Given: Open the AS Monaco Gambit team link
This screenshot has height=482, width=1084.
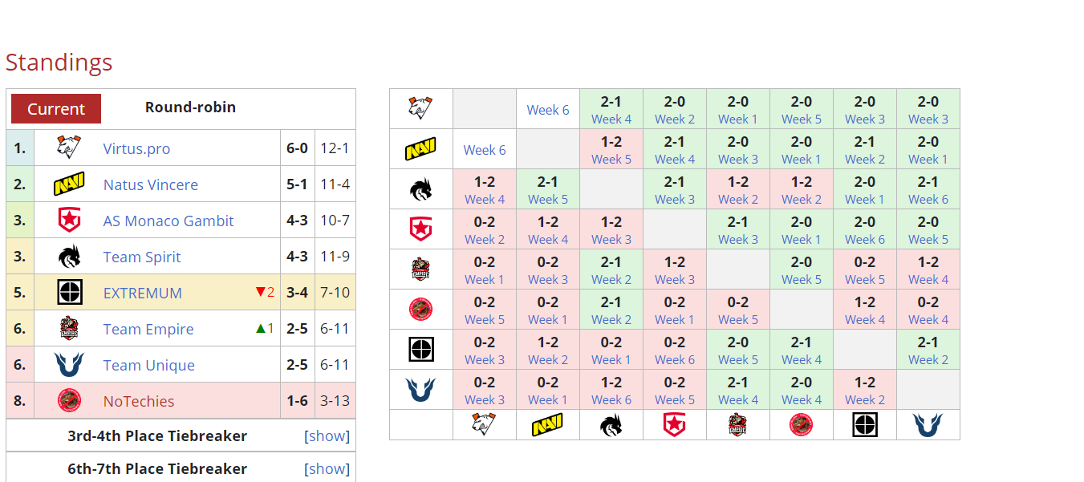Looking at the screenshot, I should pyautogui.click(x=168, y=221).
